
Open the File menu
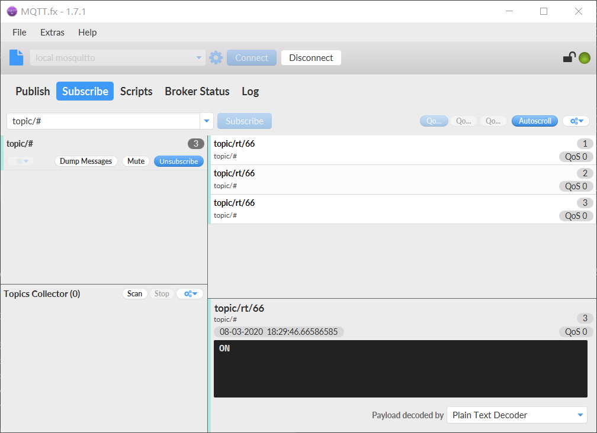tap(20, 33)
